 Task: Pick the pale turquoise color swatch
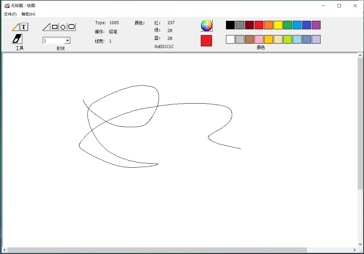[297, 39]
